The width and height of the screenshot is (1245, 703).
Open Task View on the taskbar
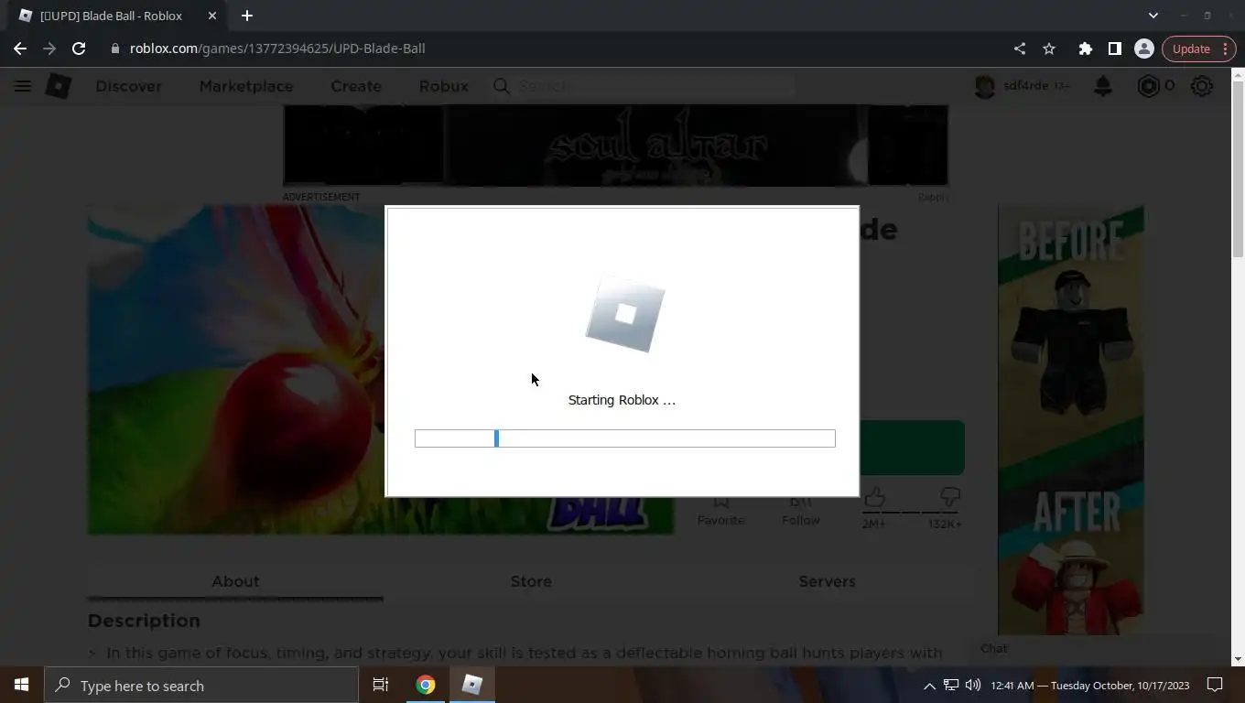pos(381,685)
